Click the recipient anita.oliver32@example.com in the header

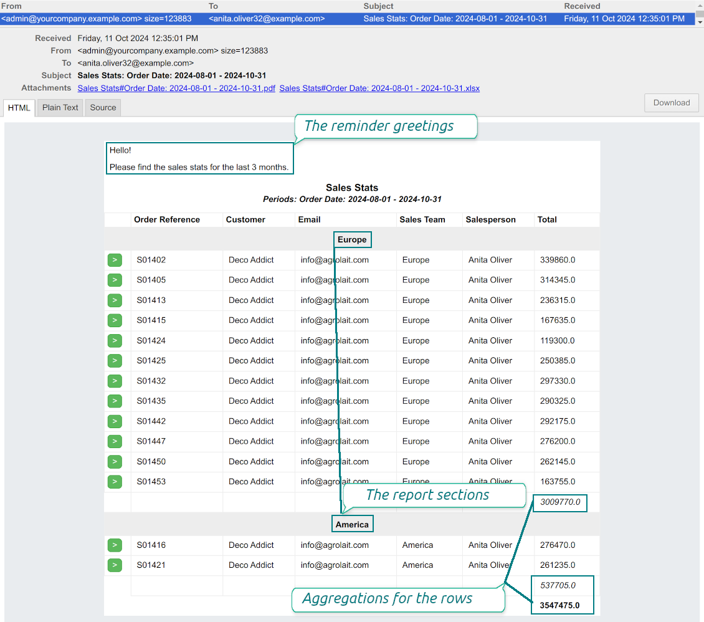coord(136,64)
